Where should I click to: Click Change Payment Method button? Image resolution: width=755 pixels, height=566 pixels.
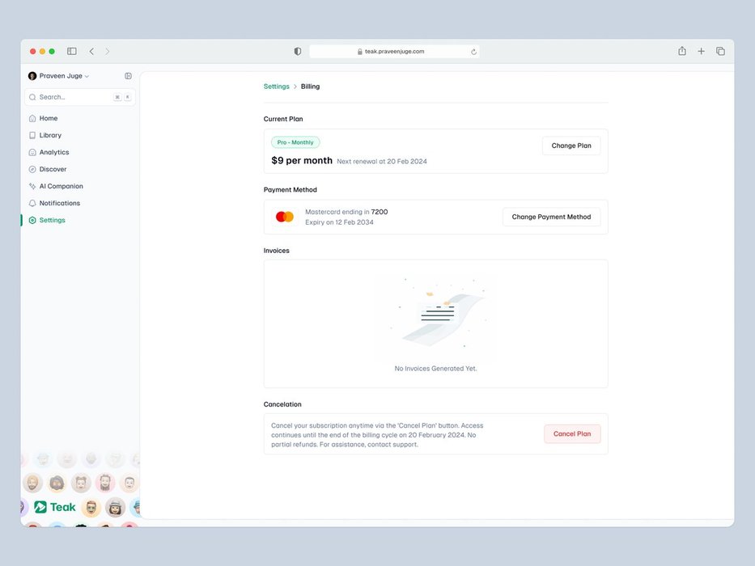coord(551,217)
